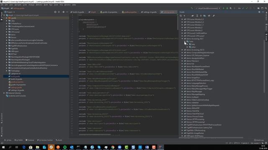The image size is (268, 150).
Task: Open the Version Control tool window button
Action: coord(45,140)
